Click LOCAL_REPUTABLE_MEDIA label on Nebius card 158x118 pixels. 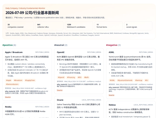[143, 105]
